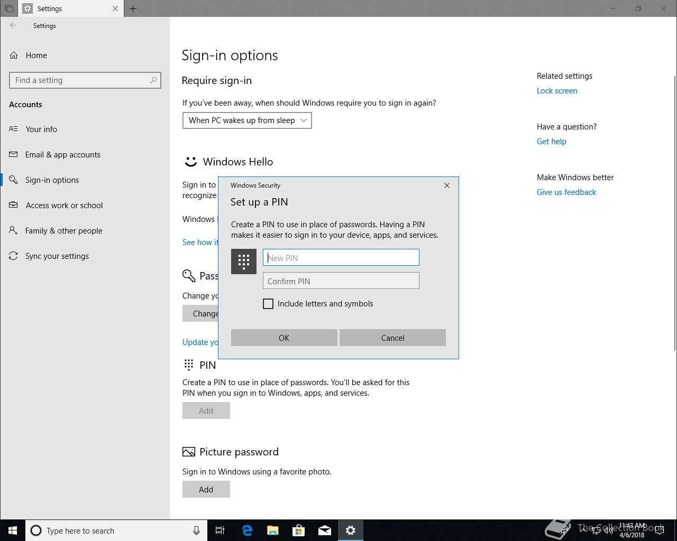Click the Find a setting search box
Screen dimensions: 677x541
pyautogui.click(x=85, y=80)
